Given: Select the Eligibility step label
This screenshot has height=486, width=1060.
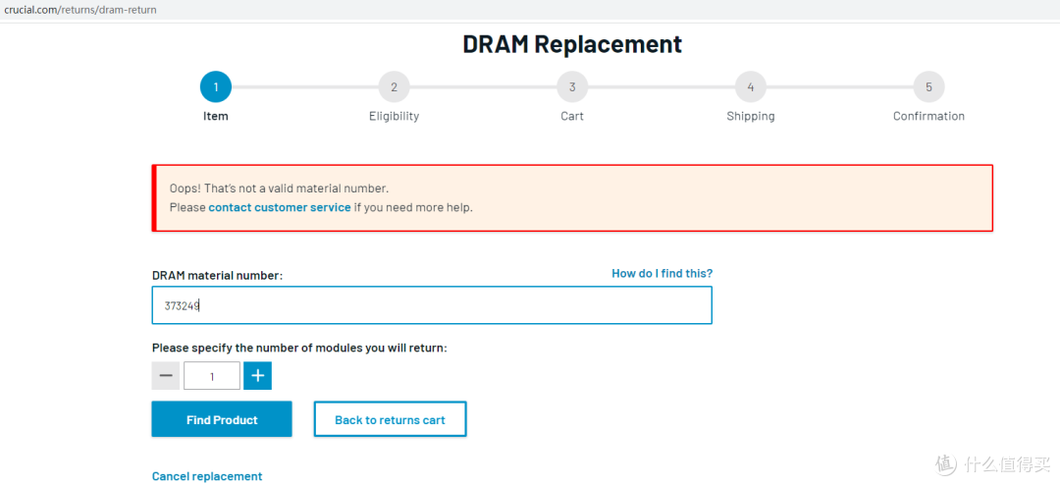Looking at the screenshot, I should tap(394, 116).
